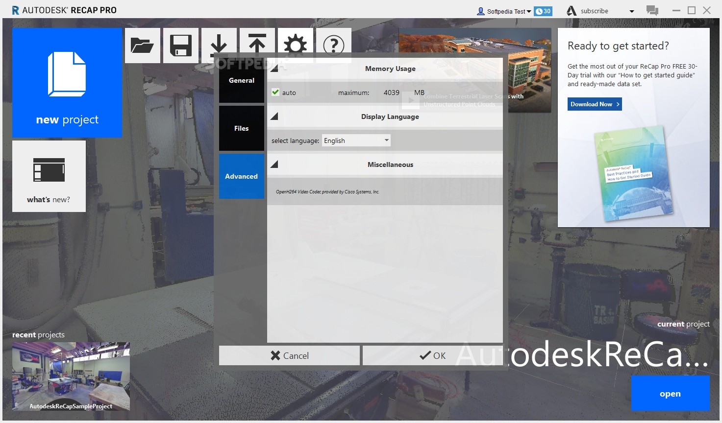Uncheck the auto memory checkbox
The height and width of the screenshot is (423, 722).
[x=275, y=92]
